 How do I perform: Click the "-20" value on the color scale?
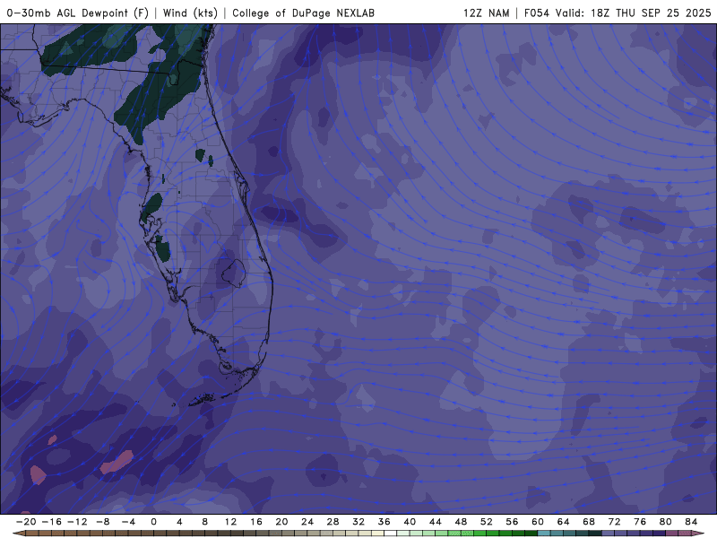[x=26, y=522]
